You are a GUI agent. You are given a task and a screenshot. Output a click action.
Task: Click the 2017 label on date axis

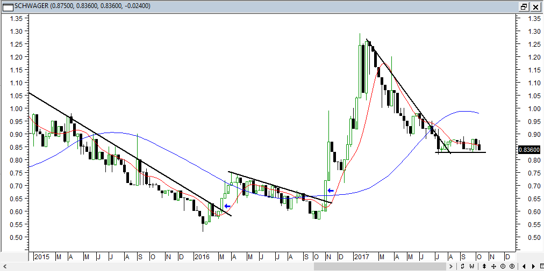click(x=362, y=257)
